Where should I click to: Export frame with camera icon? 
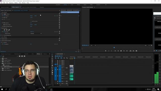pyautogui.click(x=136, y=51)
